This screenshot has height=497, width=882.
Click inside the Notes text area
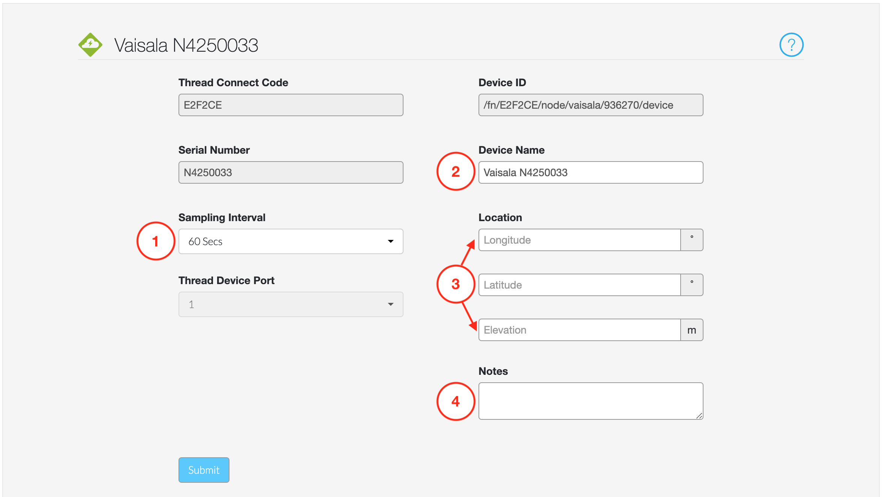click(591, 401)
